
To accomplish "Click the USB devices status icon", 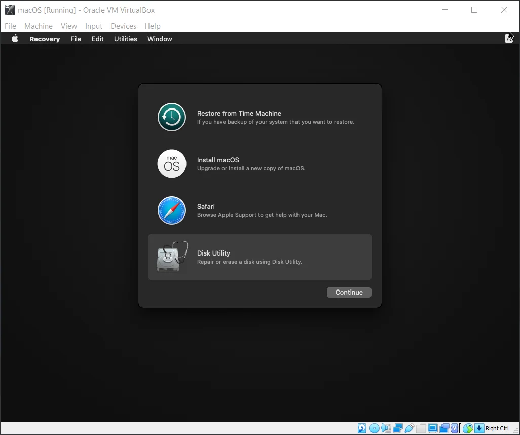I will pos(409,428).
